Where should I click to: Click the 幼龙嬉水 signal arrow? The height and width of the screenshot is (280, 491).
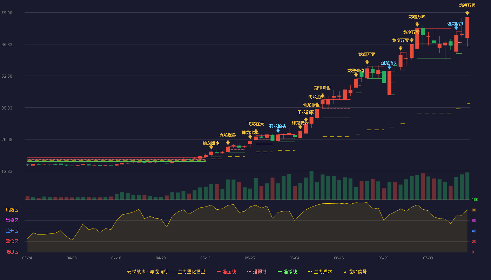[x=211, y=147]
